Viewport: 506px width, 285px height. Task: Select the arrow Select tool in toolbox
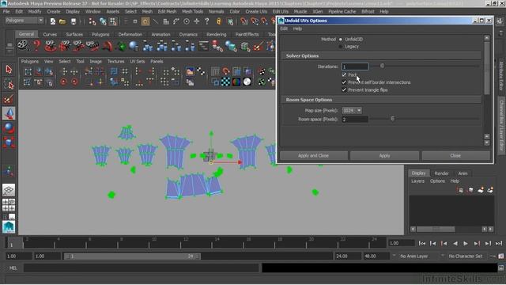pos(9,70)
